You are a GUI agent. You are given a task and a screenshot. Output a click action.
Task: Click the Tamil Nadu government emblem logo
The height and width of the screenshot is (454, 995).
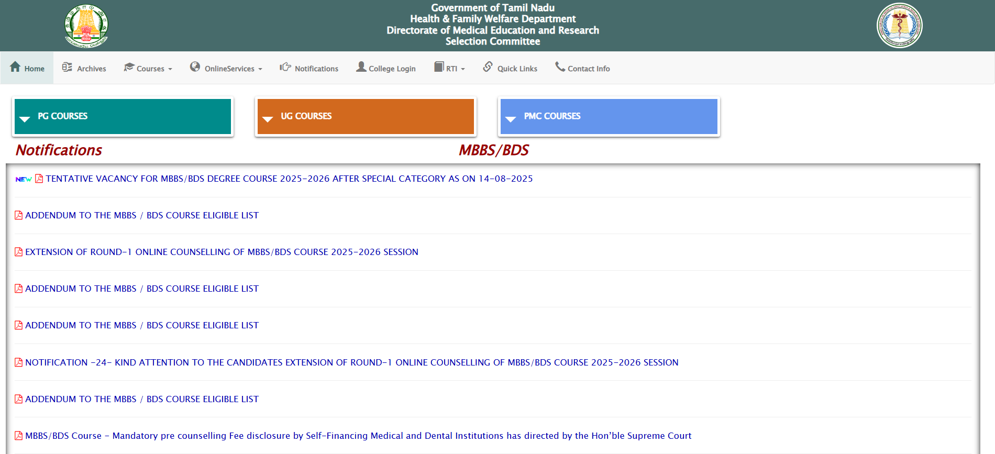pyautogui.click(x=86, y=26)
